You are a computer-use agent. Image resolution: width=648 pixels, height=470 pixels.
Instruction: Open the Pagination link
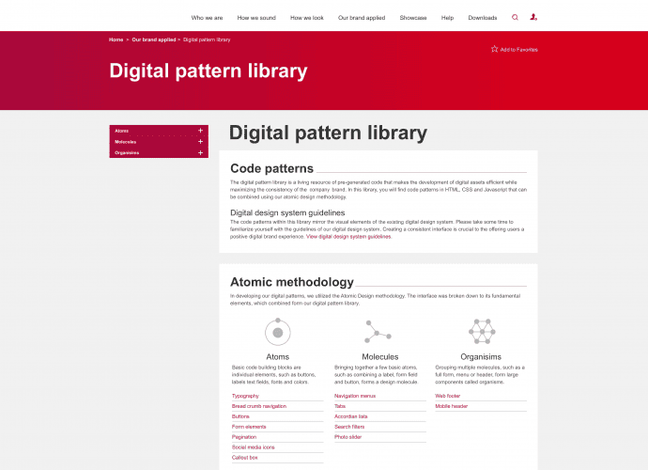point(244,437)
